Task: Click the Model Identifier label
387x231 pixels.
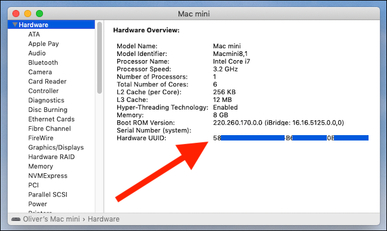Action: tap(142, 54)
